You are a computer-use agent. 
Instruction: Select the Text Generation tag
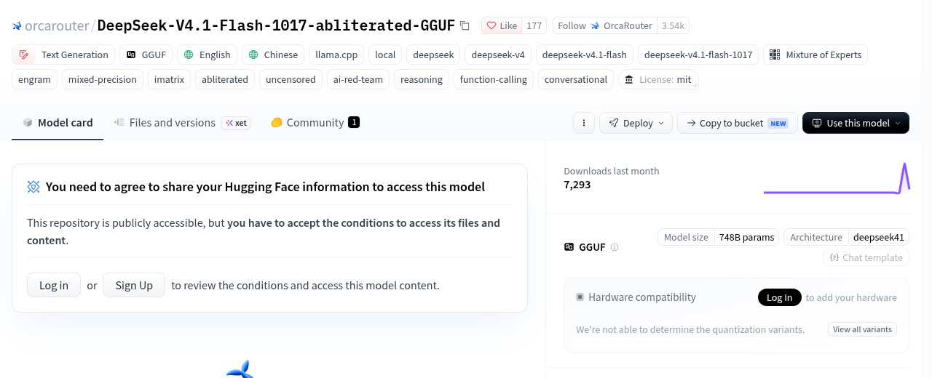point(63,55)
